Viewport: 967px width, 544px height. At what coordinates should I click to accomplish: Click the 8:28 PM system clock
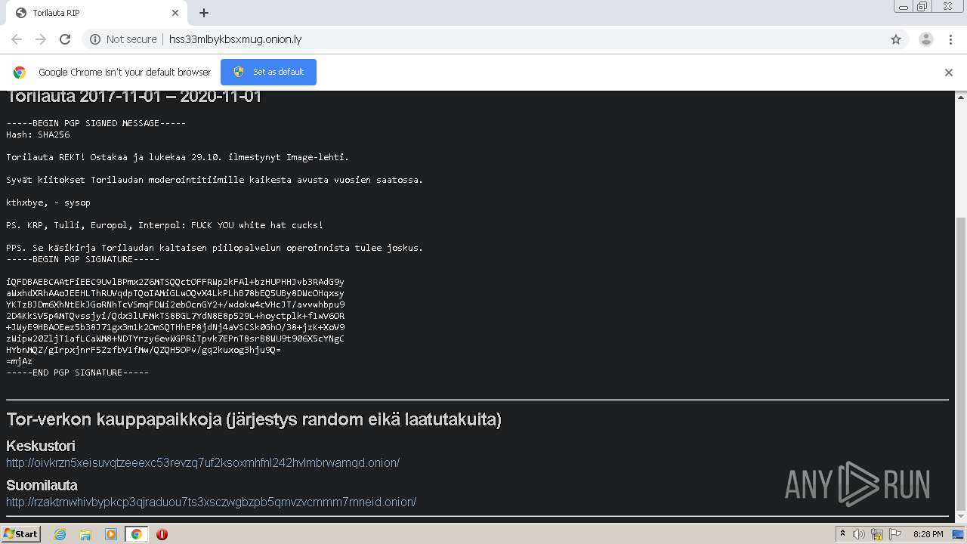click(x=928, y=534)
